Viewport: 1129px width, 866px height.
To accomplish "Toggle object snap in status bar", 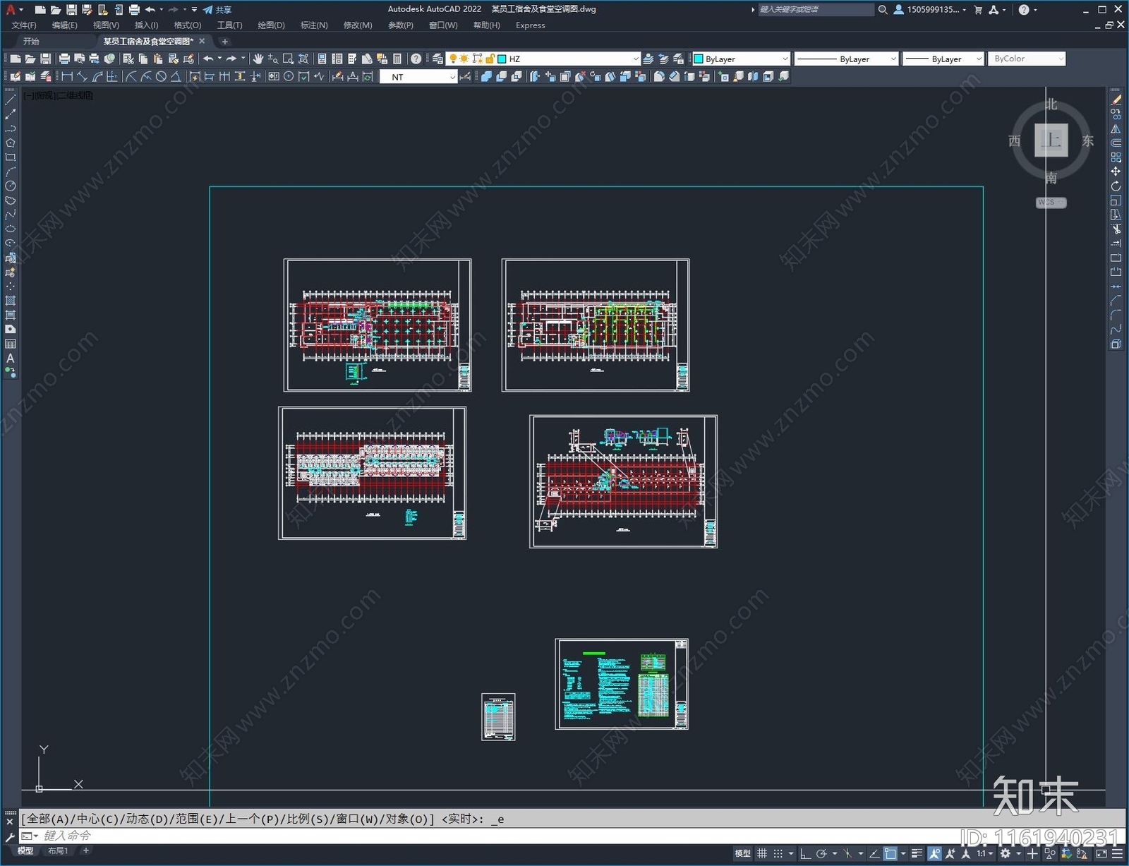I will 890,853.
